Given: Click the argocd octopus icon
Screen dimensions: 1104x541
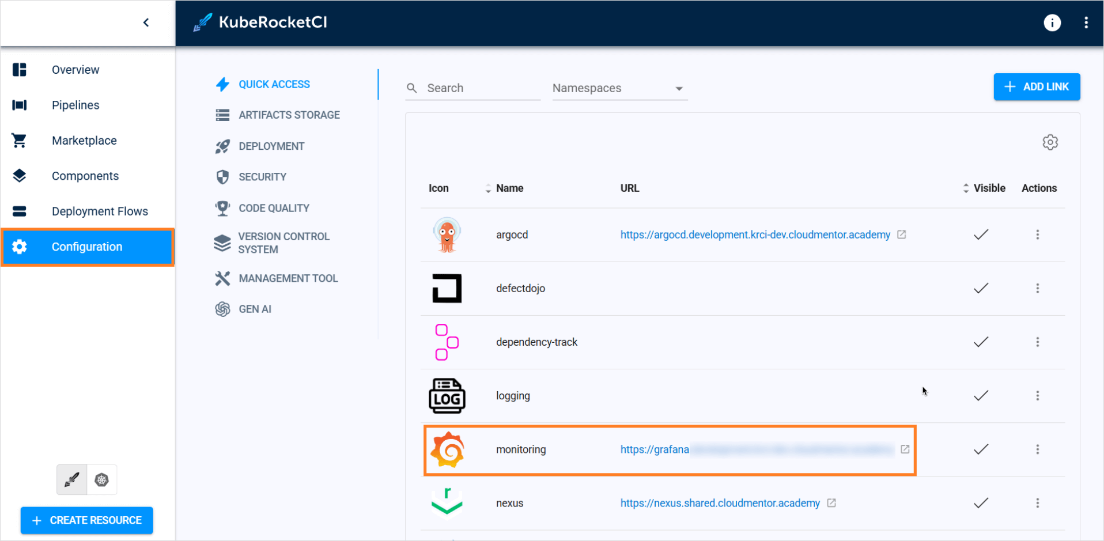Looking at the screenshot, I should pos(447,235).
